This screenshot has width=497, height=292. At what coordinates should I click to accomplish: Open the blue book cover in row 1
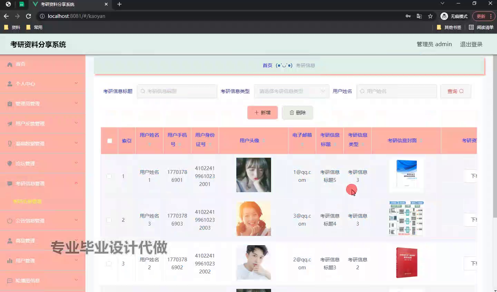coord(406,175)
